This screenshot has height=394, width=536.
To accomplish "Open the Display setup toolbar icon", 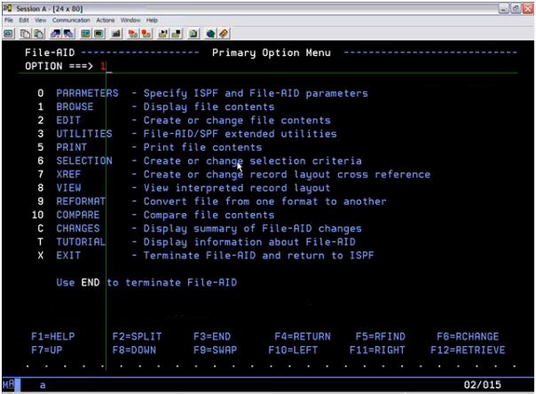I will pyautogui.click(x=86, y=34).
